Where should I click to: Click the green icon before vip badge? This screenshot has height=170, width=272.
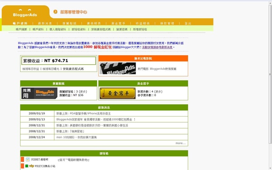pyautogui.click(x=27, y=166)
